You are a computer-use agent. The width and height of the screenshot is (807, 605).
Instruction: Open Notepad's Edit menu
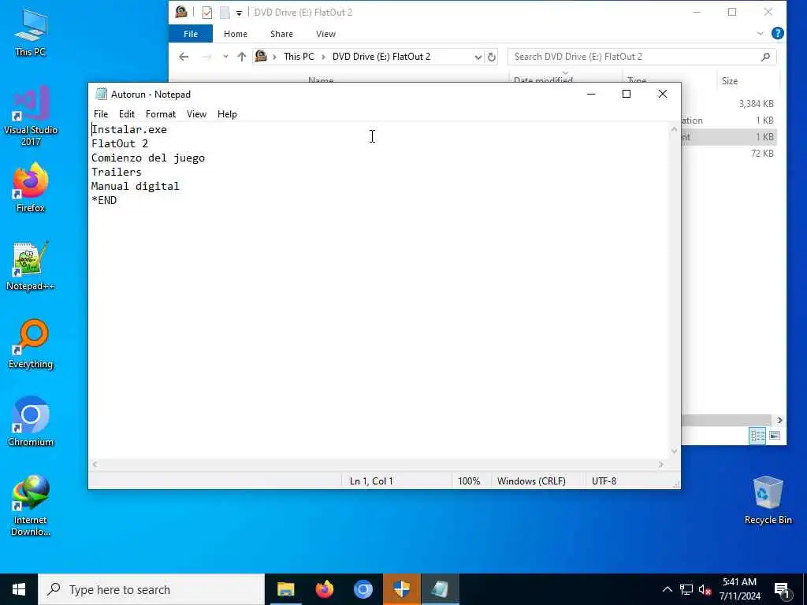click(127, 114)
